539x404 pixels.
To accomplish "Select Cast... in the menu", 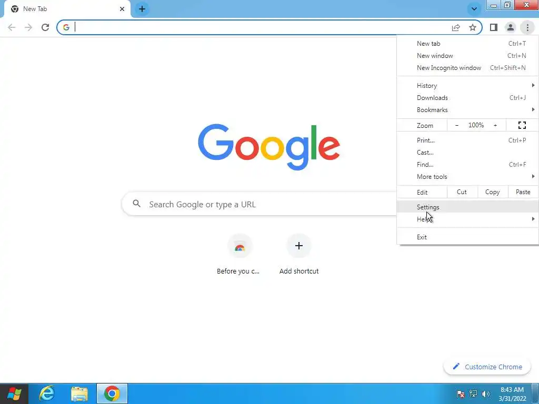I will click(x=467, y=153).
